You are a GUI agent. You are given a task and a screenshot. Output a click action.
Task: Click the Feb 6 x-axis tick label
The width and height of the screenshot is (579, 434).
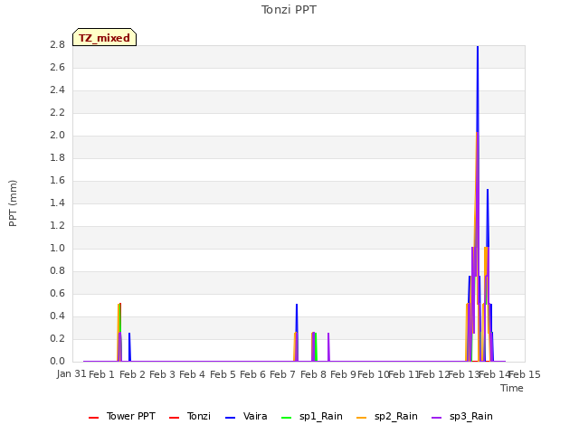[252, 374]
